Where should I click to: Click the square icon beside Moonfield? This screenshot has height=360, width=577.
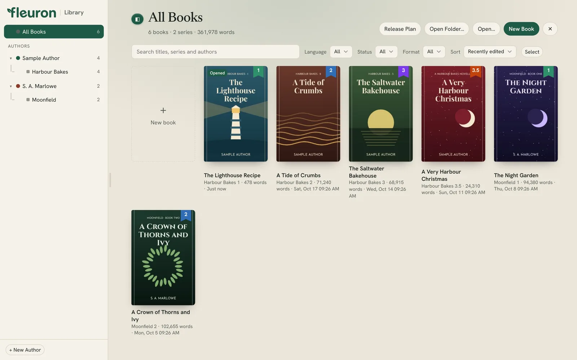(x=28, y=100)
